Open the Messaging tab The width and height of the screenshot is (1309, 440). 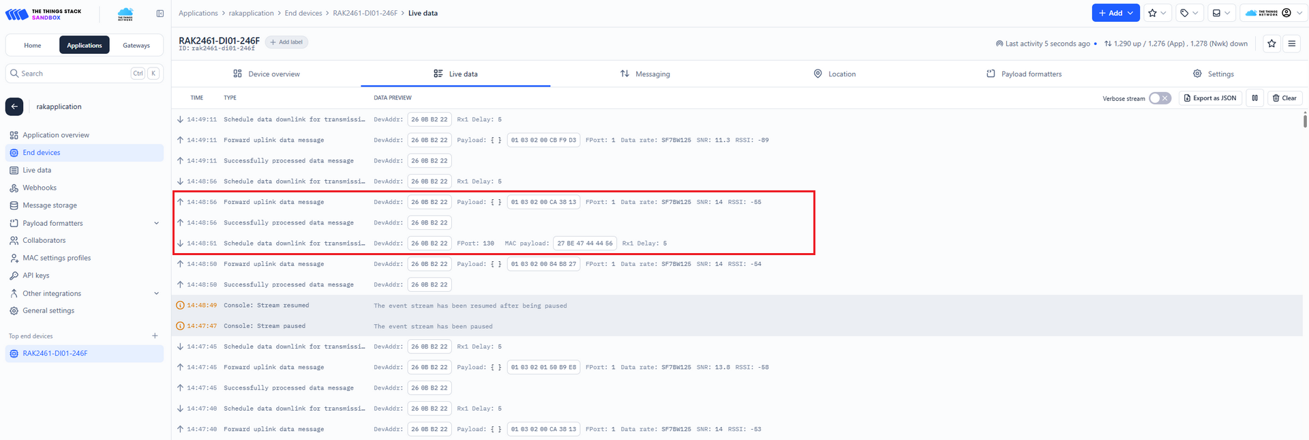(x=645, y=74)
